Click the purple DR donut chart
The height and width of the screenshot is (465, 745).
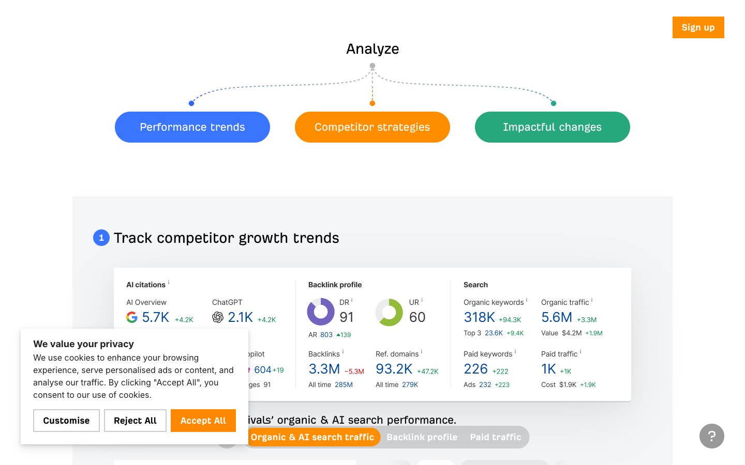[321, 312]
